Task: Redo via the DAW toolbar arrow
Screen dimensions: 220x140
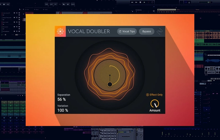Action: click(x=60, y=4)
